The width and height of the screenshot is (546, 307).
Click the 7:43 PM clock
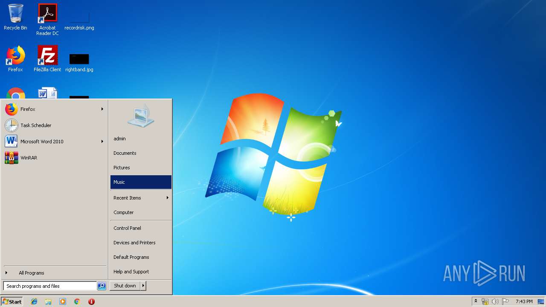(524, 301)
